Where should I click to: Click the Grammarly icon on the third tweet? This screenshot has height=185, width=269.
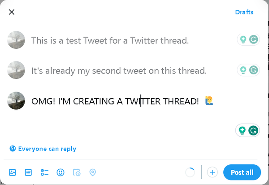(253, 130)
